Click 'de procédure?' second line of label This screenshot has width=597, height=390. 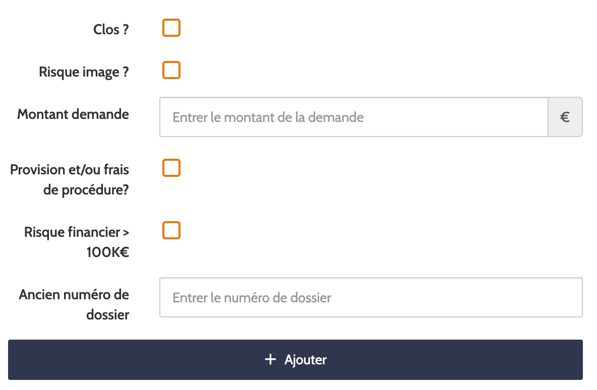(86, 190)
